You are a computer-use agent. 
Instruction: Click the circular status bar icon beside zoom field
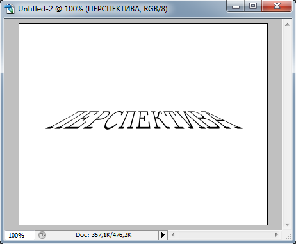click(42, 235)
